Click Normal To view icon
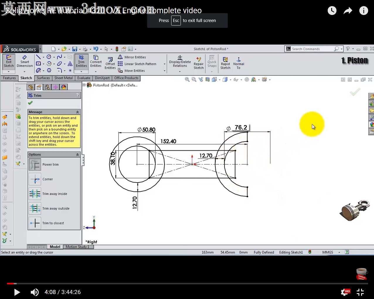 [x=239, y=63]
